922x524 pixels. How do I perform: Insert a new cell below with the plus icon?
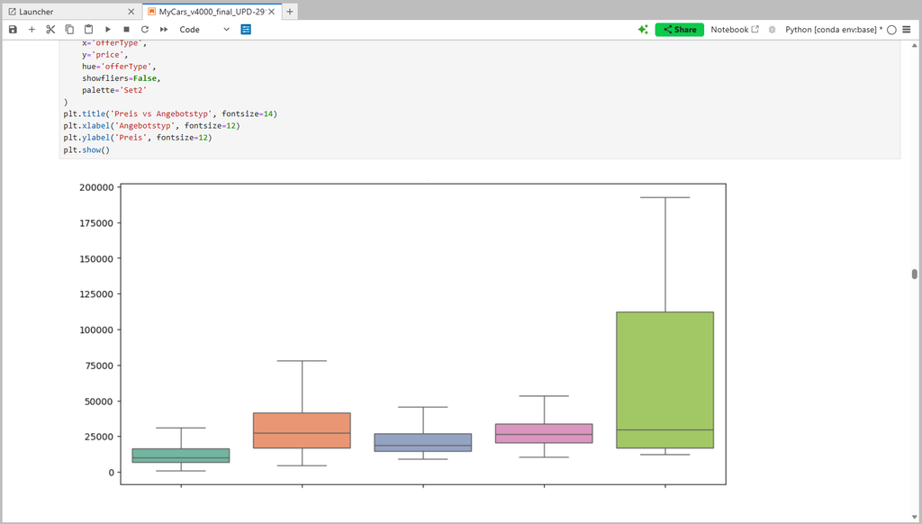32,30
